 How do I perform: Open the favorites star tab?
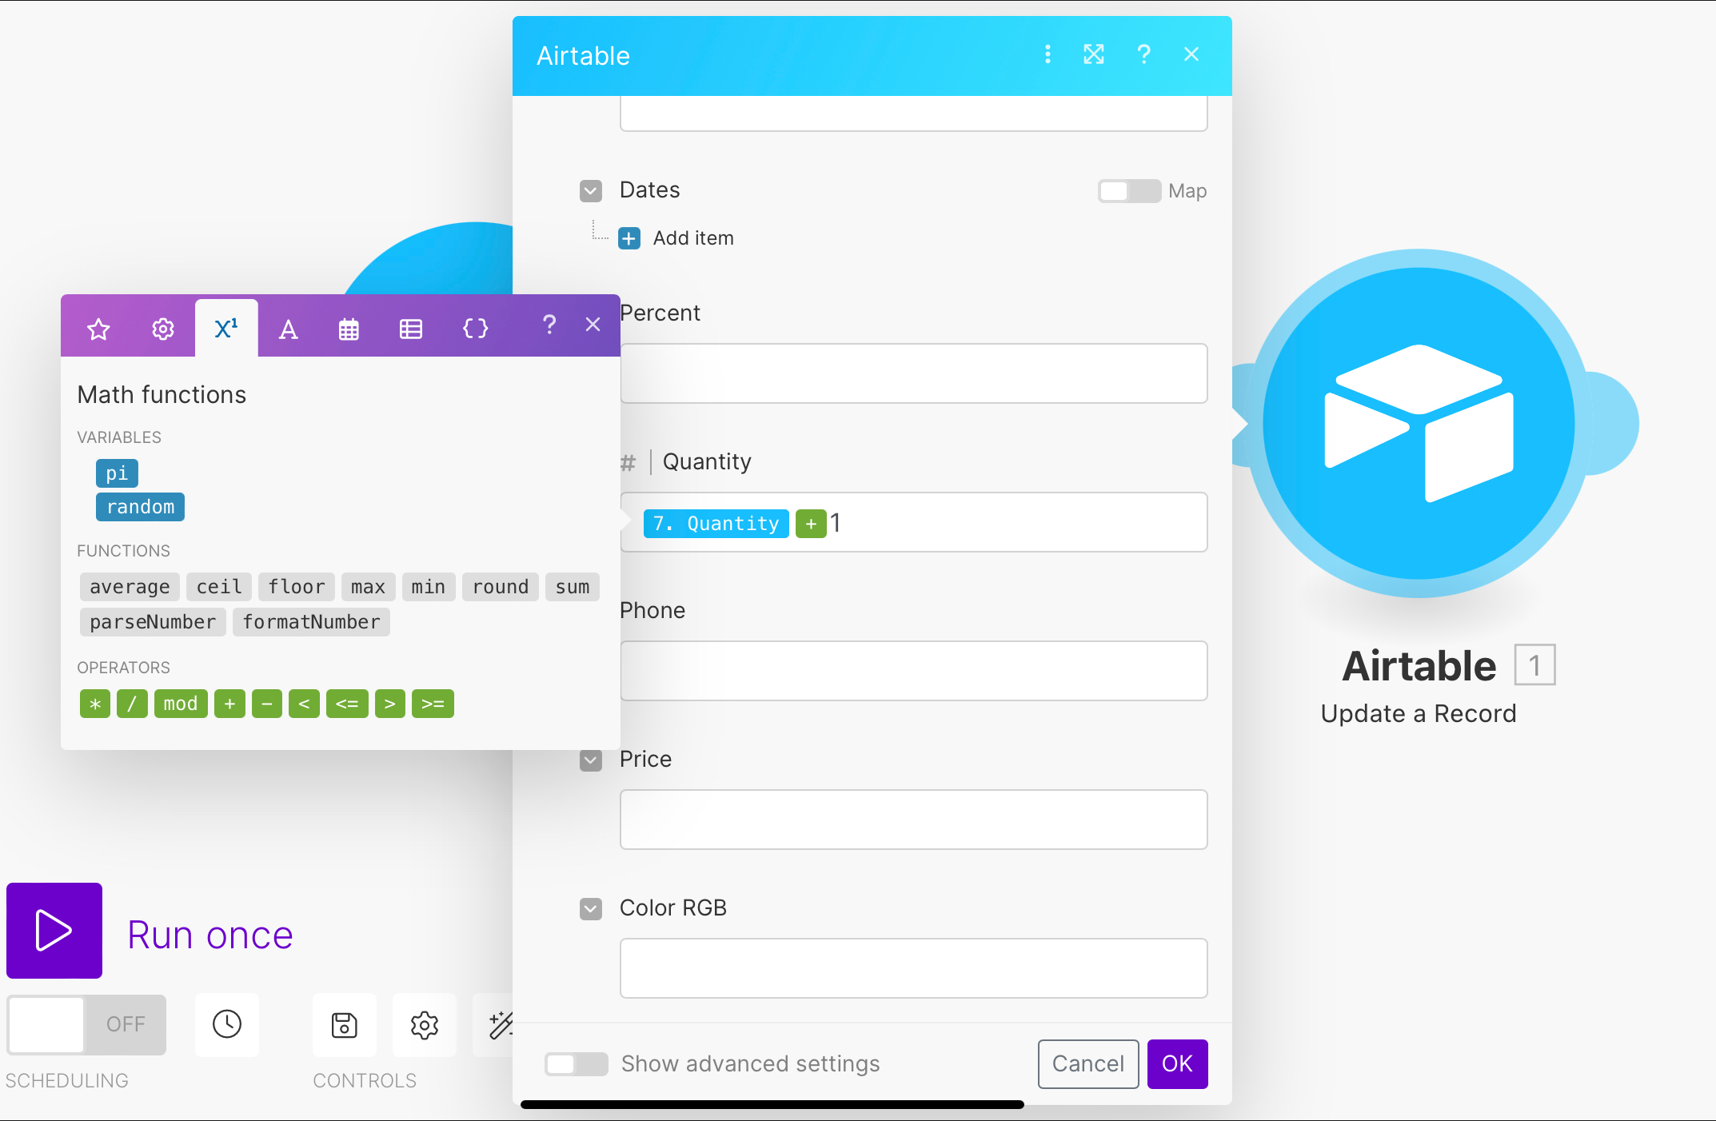pyautogui.click(x=98, y=329)
